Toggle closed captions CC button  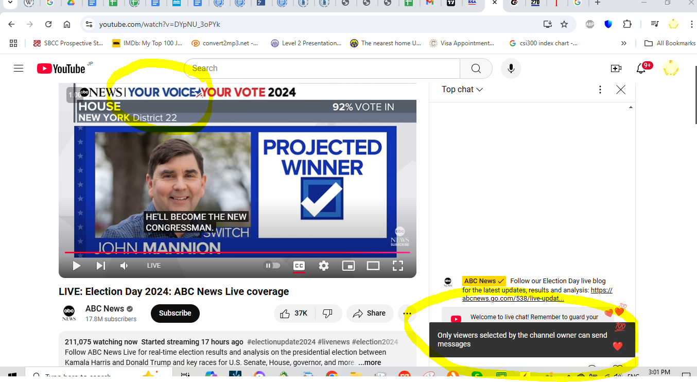click(x=299, y=266)
